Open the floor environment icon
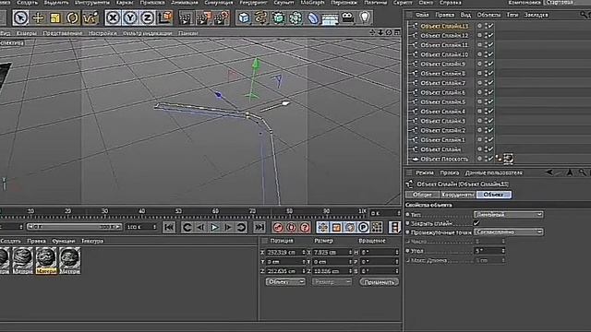 [331, 18]
